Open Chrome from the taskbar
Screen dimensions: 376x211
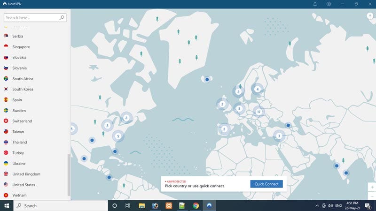pos(196,205)
